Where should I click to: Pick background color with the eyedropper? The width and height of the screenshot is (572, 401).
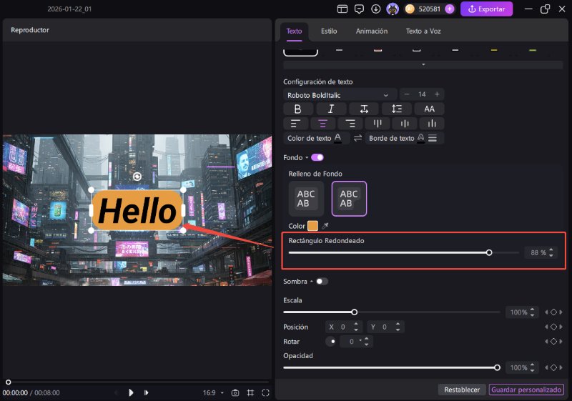(x=325, y=226)
